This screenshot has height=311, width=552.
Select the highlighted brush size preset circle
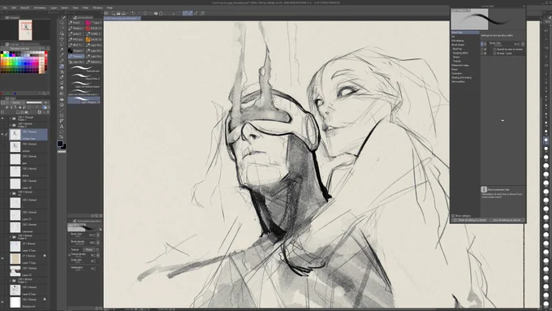(x=546, y=140)
